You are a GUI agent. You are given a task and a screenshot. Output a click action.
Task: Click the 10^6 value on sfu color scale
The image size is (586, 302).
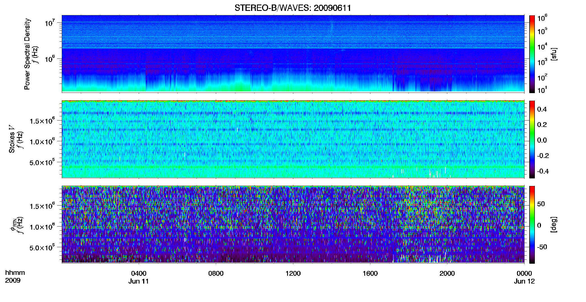coord(542,18)
